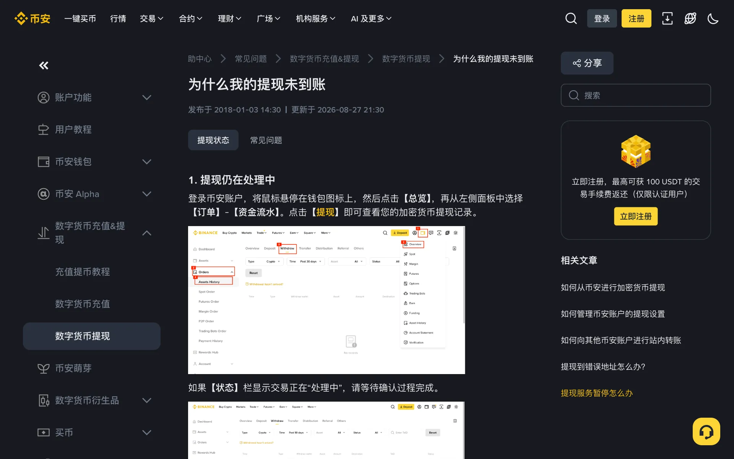Expand the 数字货币衍生品 section chevron
The height and width of the screenshot is (459, 734).
click(x=147, y=400)
